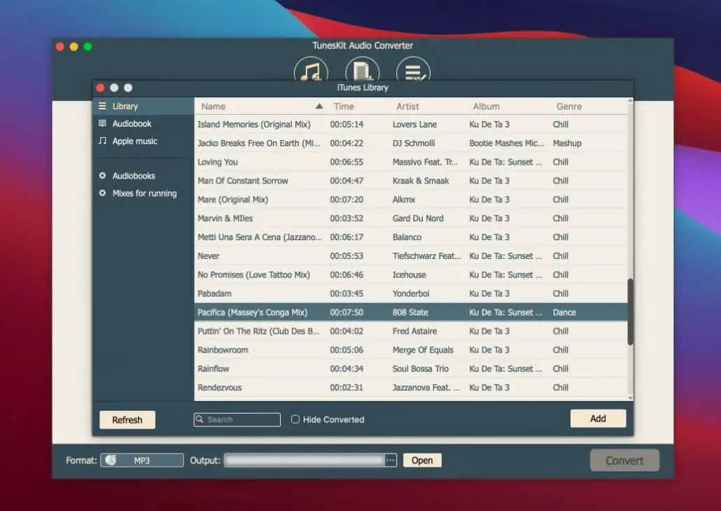
Task: Click the output path browse ellipsis button
Action: (391, 461)
